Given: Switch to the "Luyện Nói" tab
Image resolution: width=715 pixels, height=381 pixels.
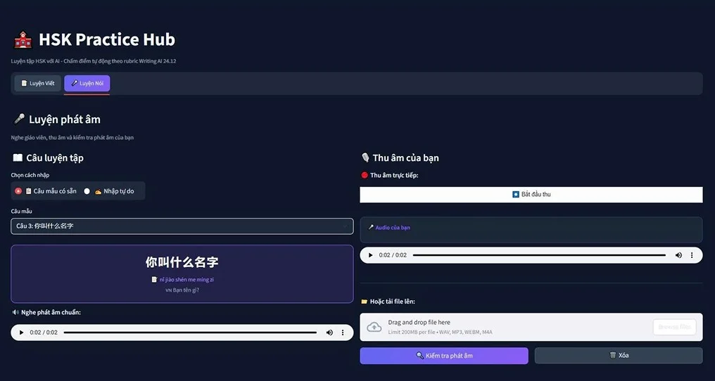Looking at the screenshot, I should click(87, 84).
